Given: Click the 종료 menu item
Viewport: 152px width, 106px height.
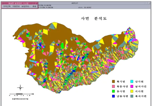Looking at the screenshot, I should [x=34, y=6].
